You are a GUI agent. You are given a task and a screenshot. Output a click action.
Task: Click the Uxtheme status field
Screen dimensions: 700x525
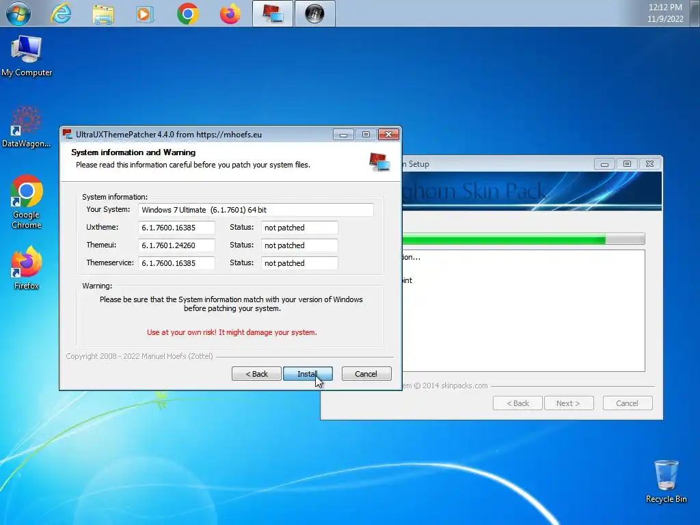(299, 228)
